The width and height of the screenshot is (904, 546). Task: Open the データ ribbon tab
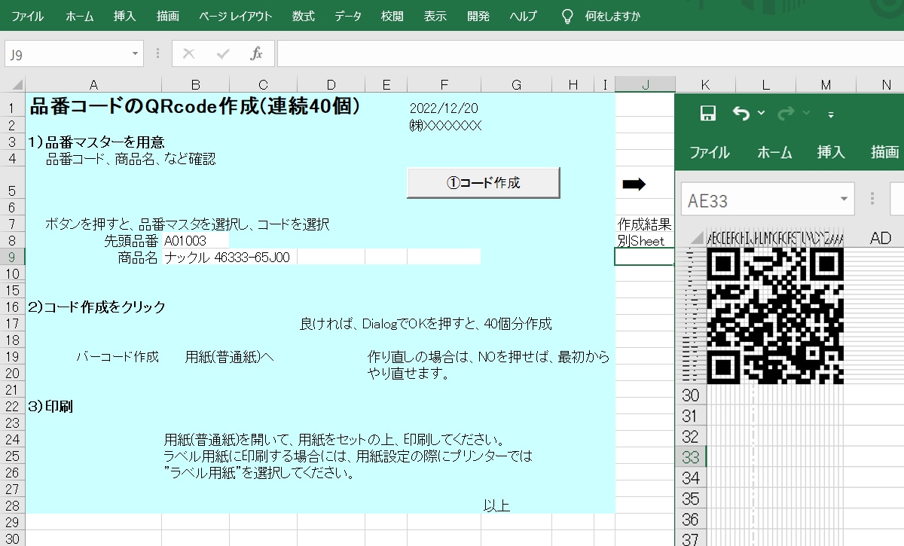(348, 16)
